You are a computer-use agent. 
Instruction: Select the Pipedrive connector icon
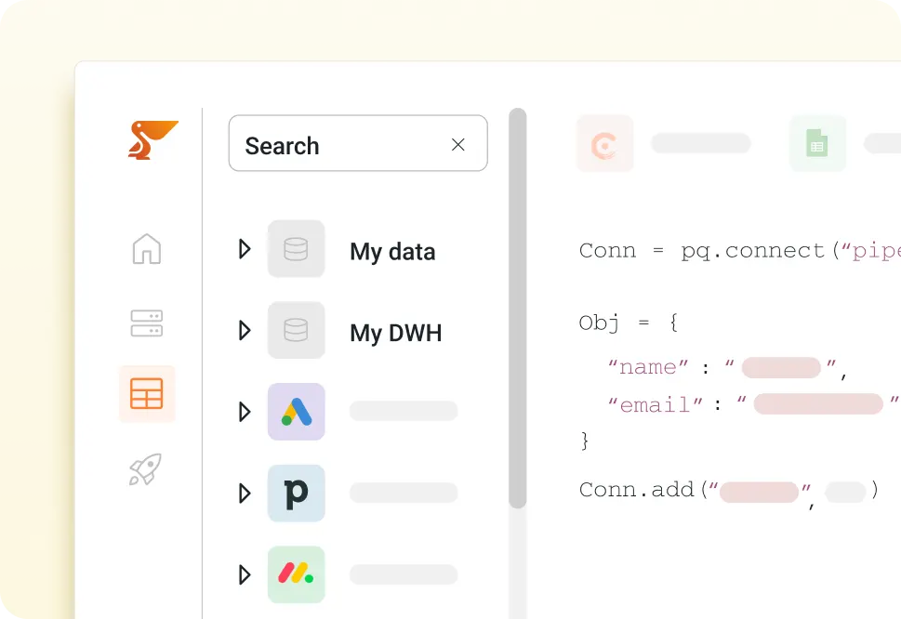pos(296,493)
